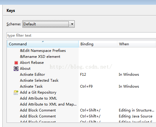This screenshot has width=156, height=127.
Task: Click the Editing in Structure... cell
Action: point(136,110)
